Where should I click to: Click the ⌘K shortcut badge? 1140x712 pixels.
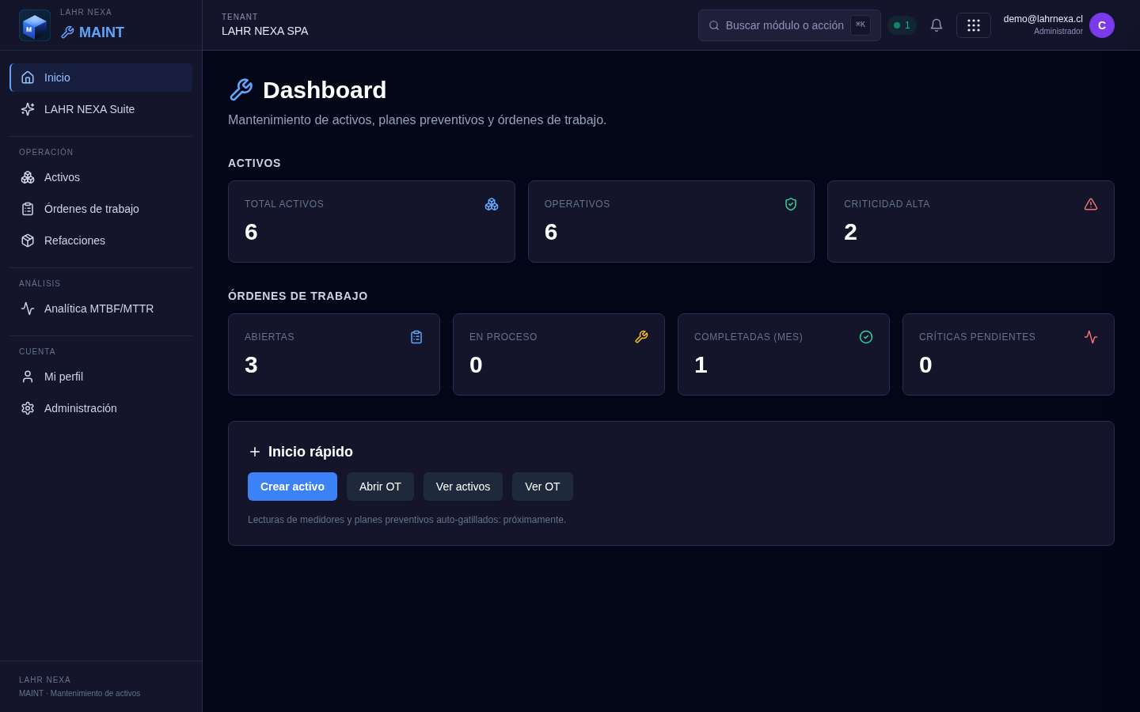[x=861, y=25]
